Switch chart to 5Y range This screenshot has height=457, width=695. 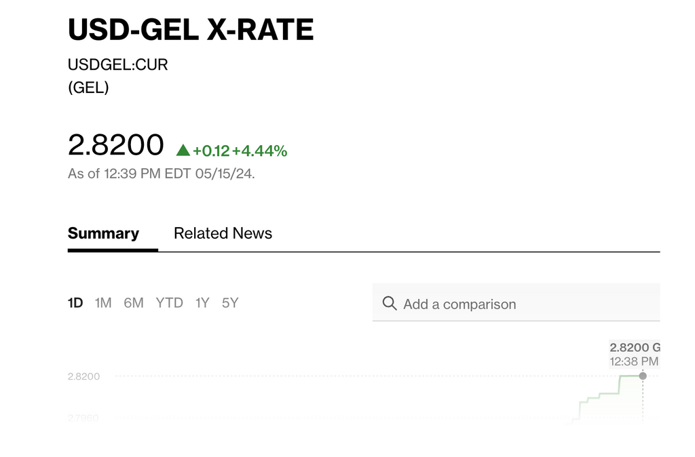pyautogui.click(x=230, y=303)
